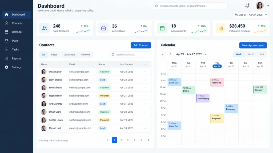Select current contacts page 1
This screenshot has width=273, height=153.
[x=115, y=140]
